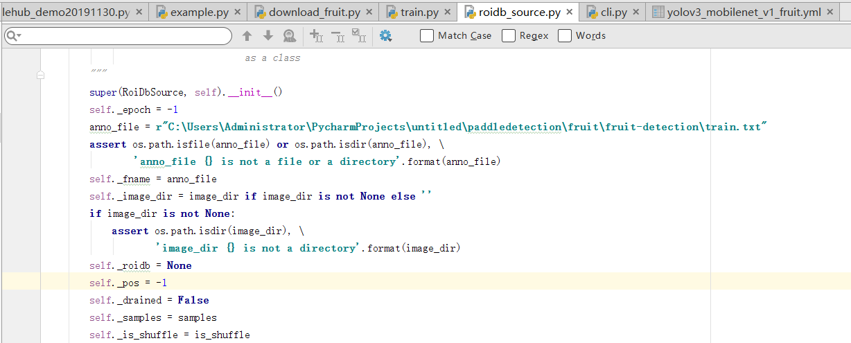Viewport: 851px width, 343px height.
Task: Click the 'self._drained = False' line
Action: 149,300
